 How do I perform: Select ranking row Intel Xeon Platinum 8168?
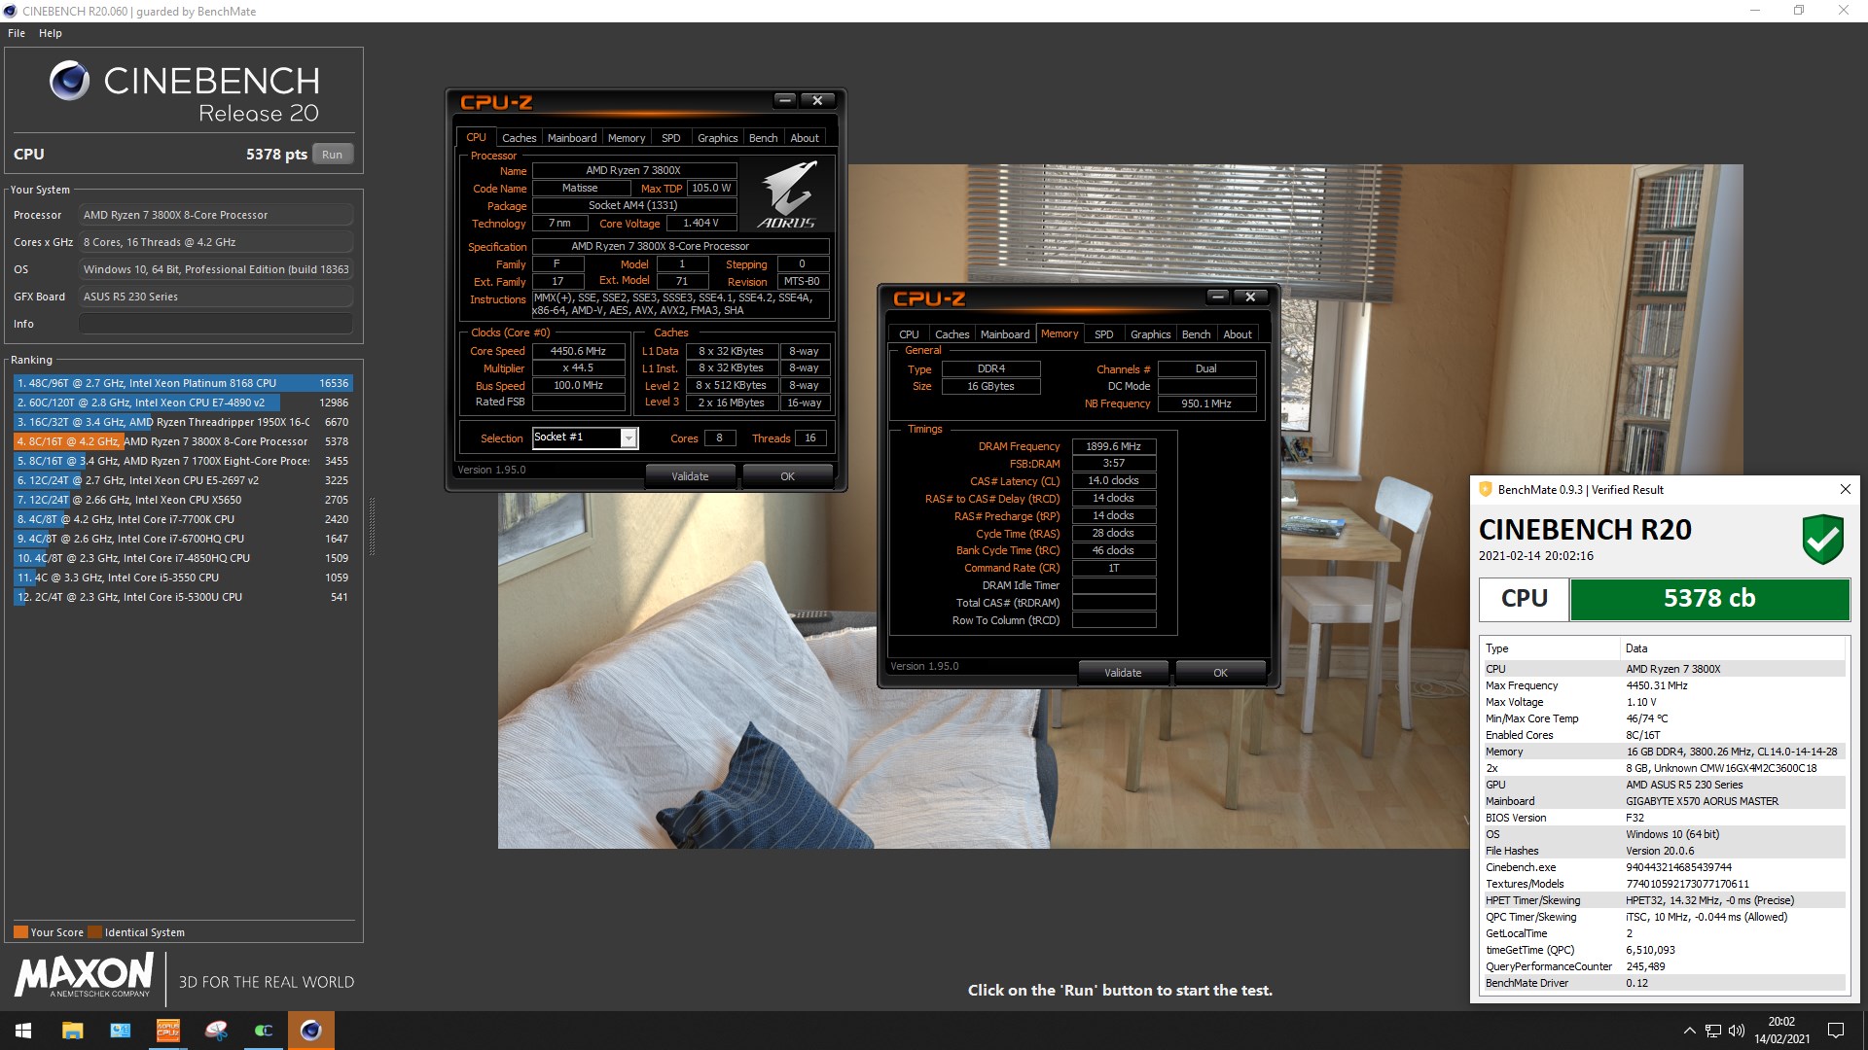182,383
